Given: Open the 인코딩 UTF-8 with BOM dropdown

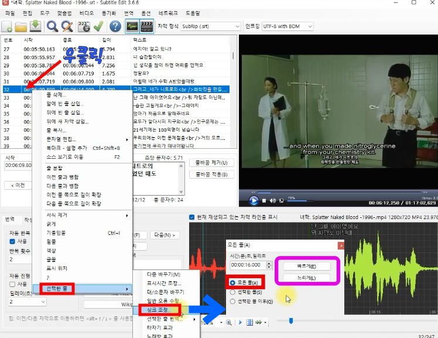Looking at the screenshot, I should coord(288,26).
